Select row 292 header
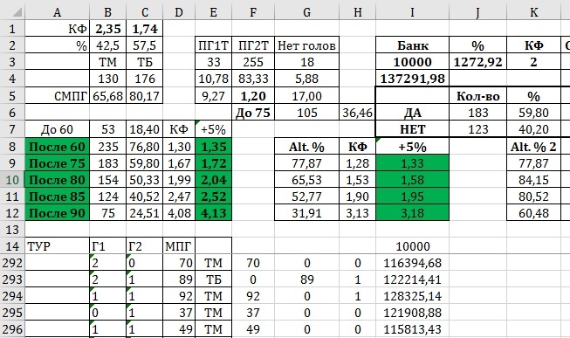This screenshot has height=338, width=570. [12, 263]
